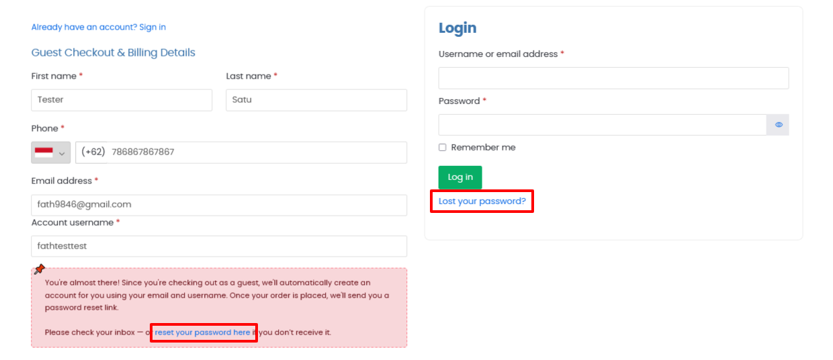
Task: Open the phone country code dropdown arrow
Action: [62, 153]
